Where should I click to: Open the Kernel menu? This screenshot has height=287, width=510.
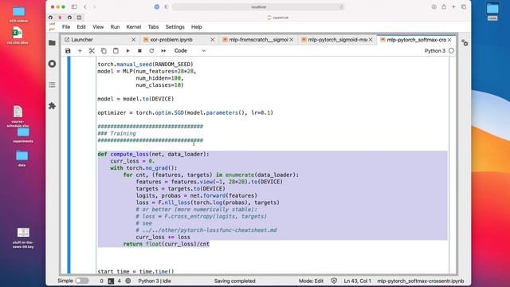coord(134,27)
